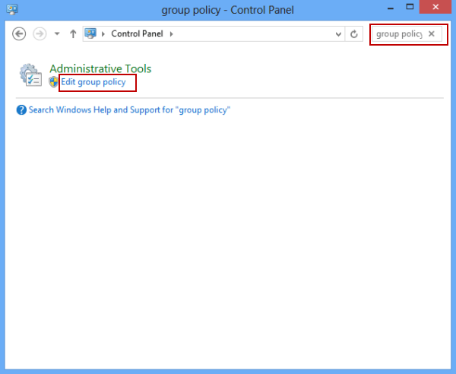456x374 pixels.
Task: Click the Forward navigation arrow
Action: (x=40, y=34)
